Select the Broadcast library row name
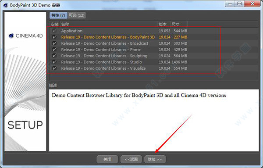 [105, 43]
